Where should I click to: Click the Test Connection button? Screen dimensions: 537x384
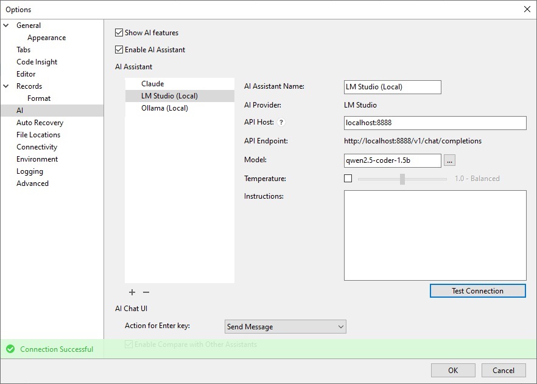[x=477, y=290]
